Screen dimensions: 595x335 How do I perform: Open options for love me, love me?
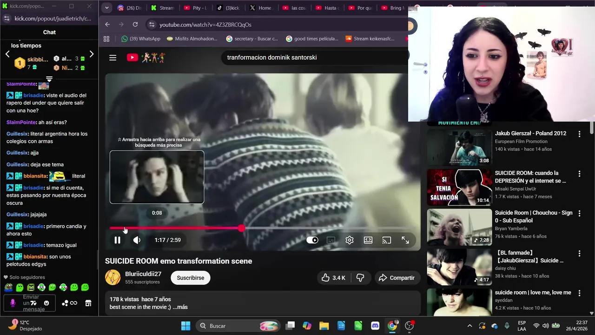tap(579, 293)
